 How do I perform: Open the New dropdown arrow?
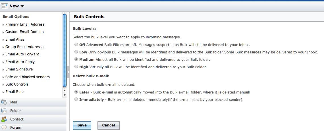pos(22,6)
